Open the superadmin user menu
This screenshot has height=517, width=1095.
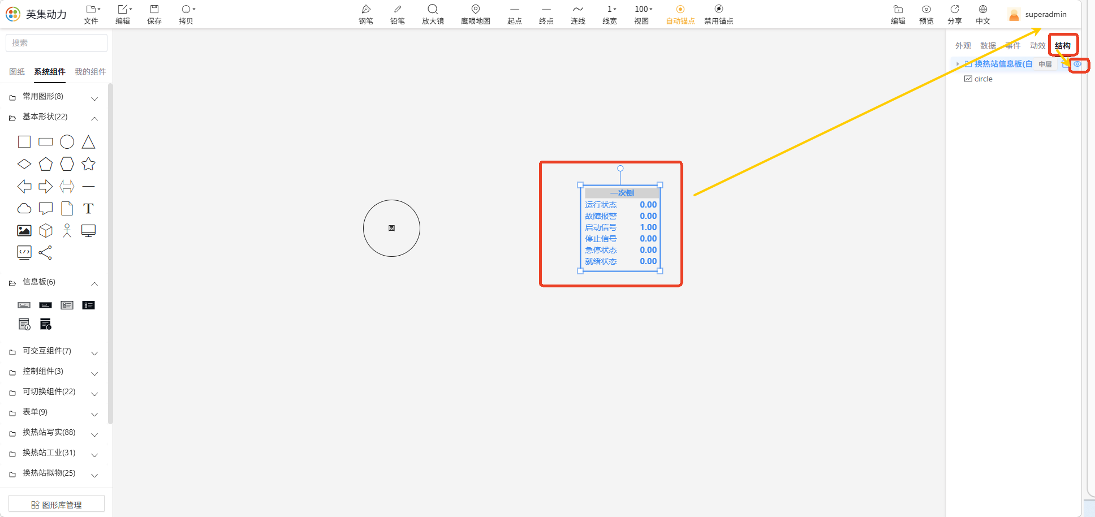[1037, 15]
